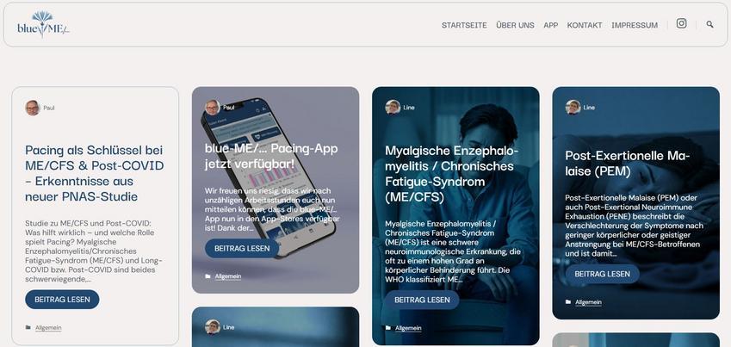
Task: Open Post-Exertionelle Malaise (PEM) article title
Action: click(x=628, y=164)
